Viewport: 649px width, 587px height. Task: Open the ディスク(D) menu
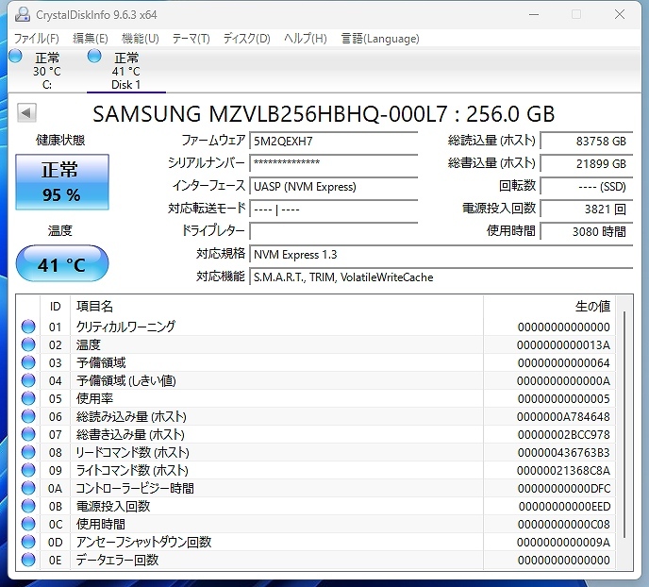[x=247, y=39]
